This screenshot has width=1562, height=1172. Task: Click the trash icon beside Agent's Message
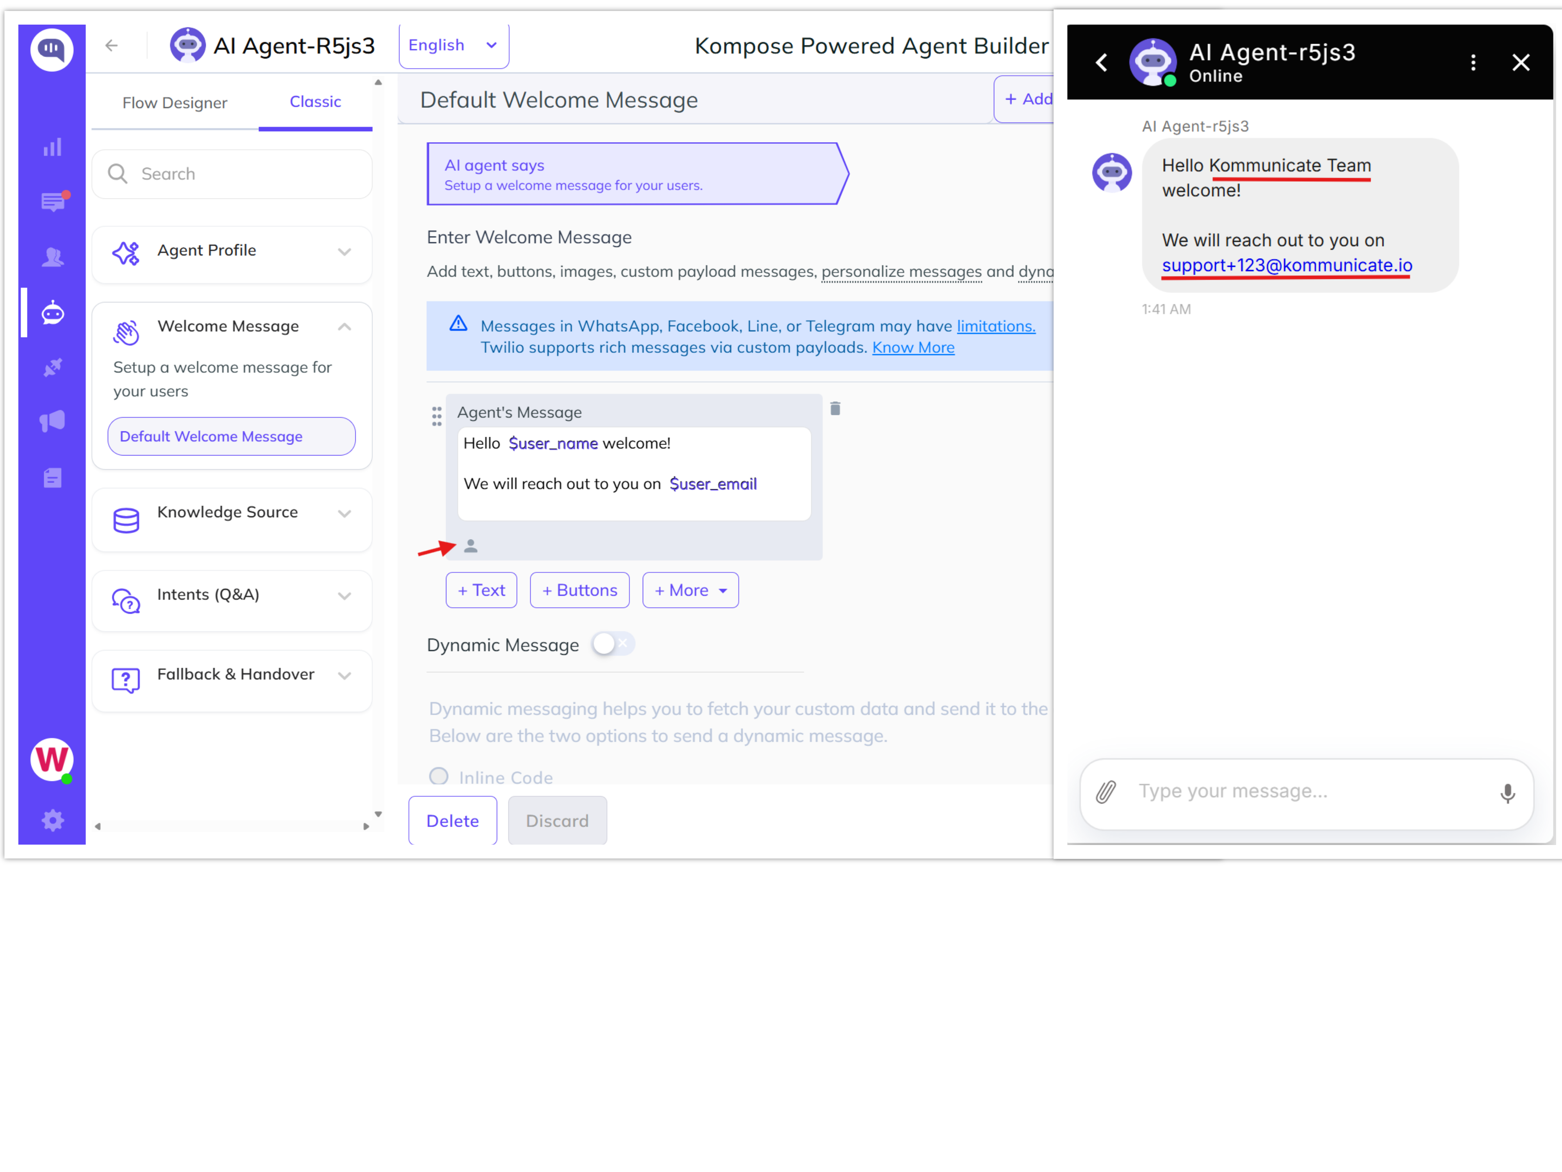(x=835, y=408)
